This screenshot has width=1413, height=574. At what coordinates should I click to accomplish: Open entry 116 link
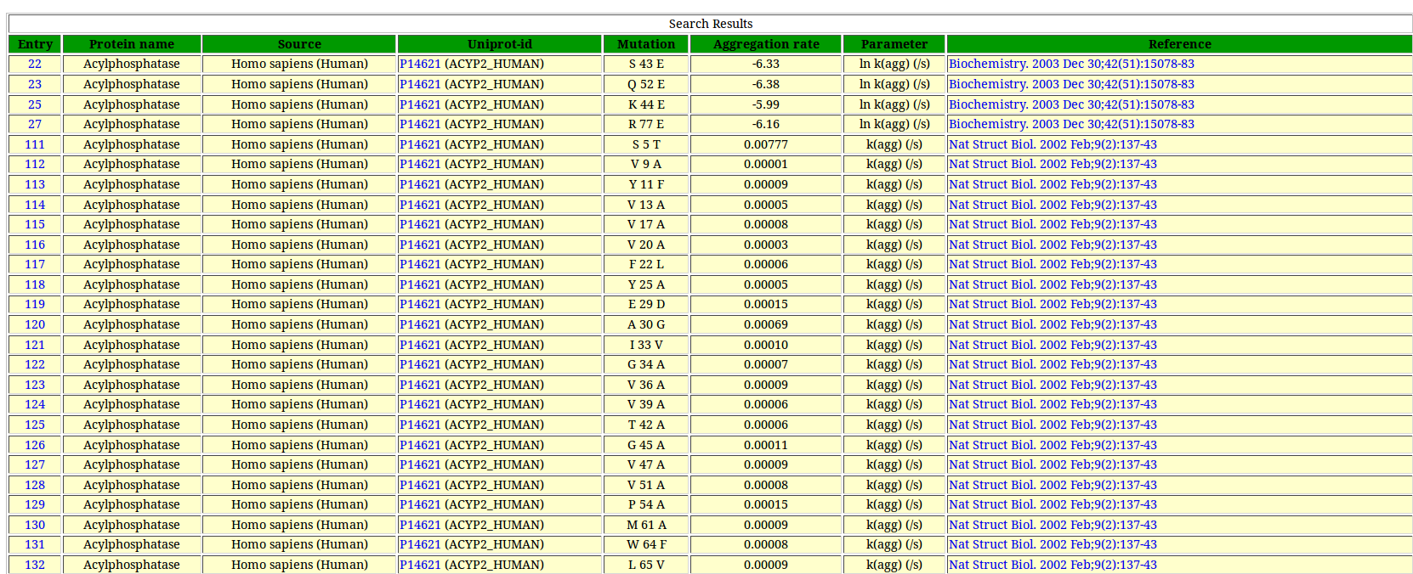35,245
